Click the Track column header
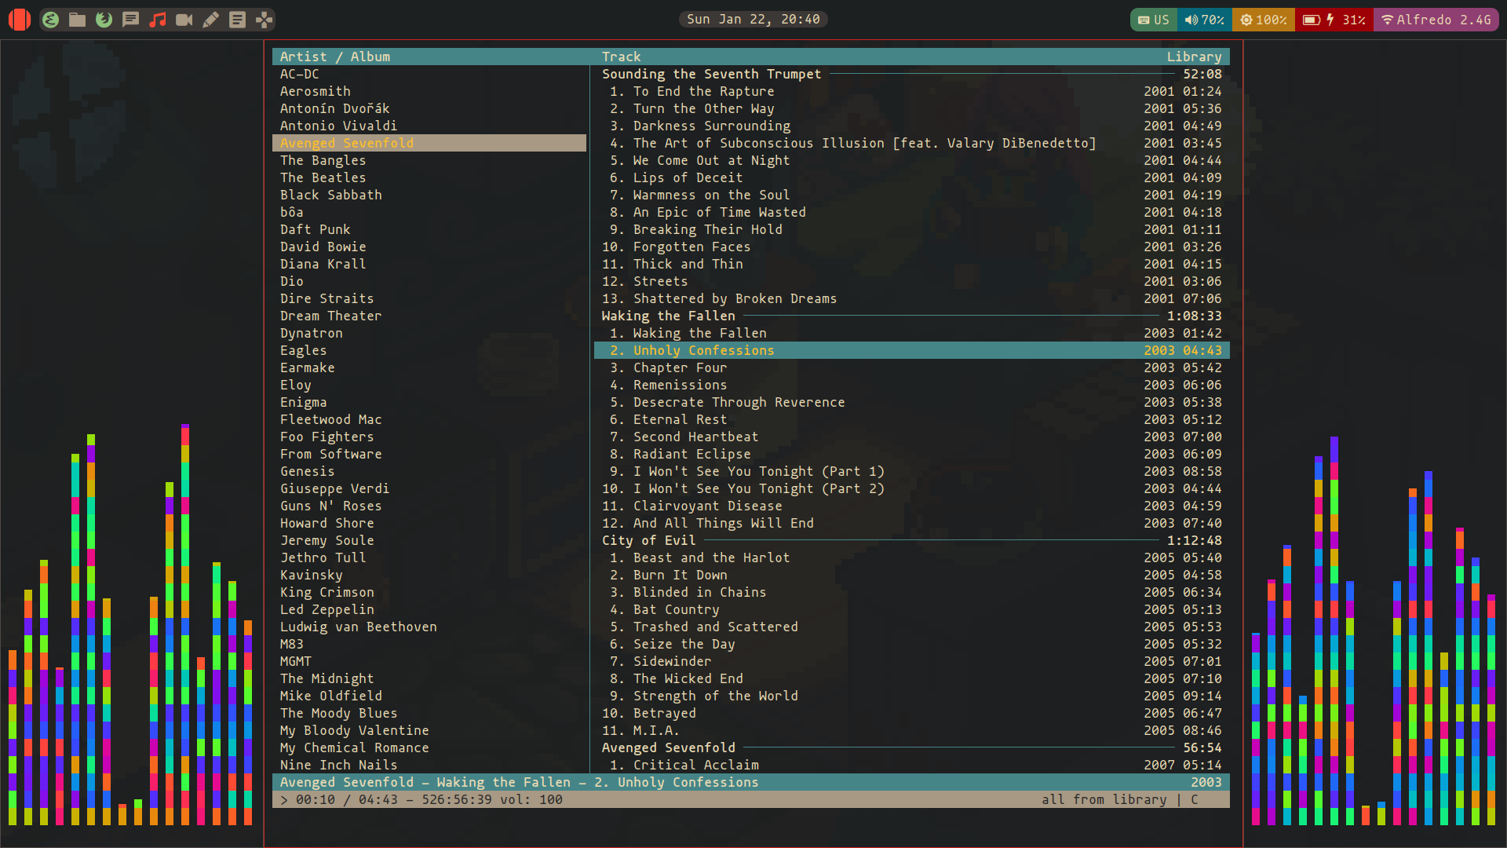Viewport: 1507px width, 848px height. (x=621, y=56)
